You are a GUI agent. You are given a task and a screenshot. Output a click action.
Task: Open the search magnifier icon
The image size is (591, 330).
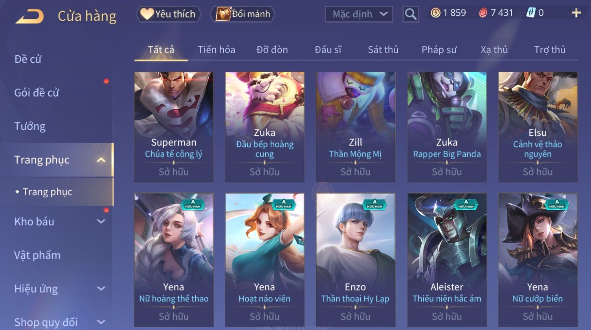(x=411, y=14)
